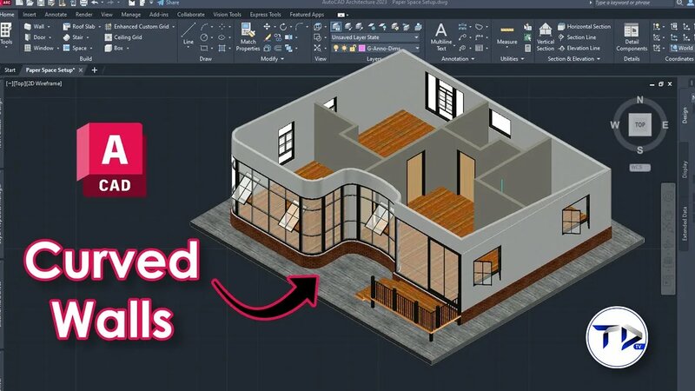Click the search magnifier icon
Viewport: 695px width, 391px height.
679,3
